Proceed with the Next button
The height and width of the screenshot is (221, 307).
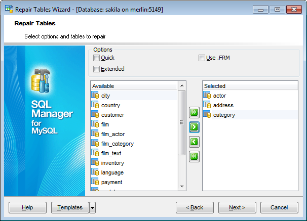237,207
